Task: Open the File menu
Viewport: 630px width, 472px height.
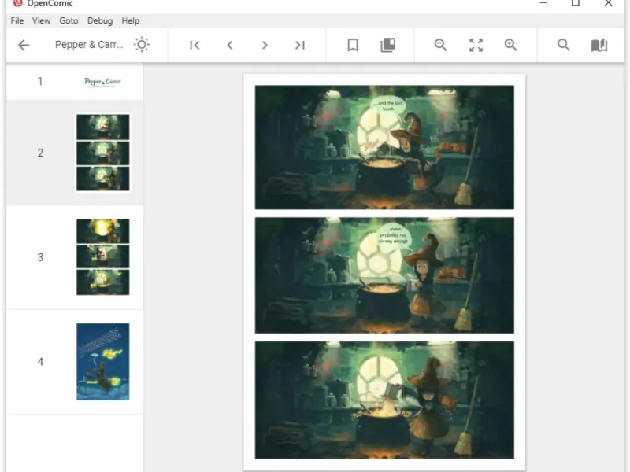Action: pyautogui.click(x=17, y=20)
